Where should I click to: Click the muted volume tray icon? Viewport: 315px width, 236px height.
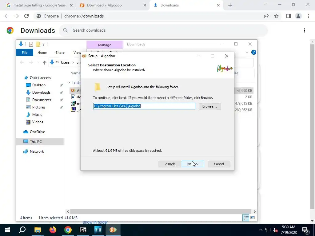(275, 230)
